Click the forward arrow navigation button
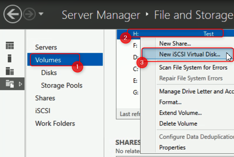This screenshot has height=157, width=234. (x=29, y=14)
